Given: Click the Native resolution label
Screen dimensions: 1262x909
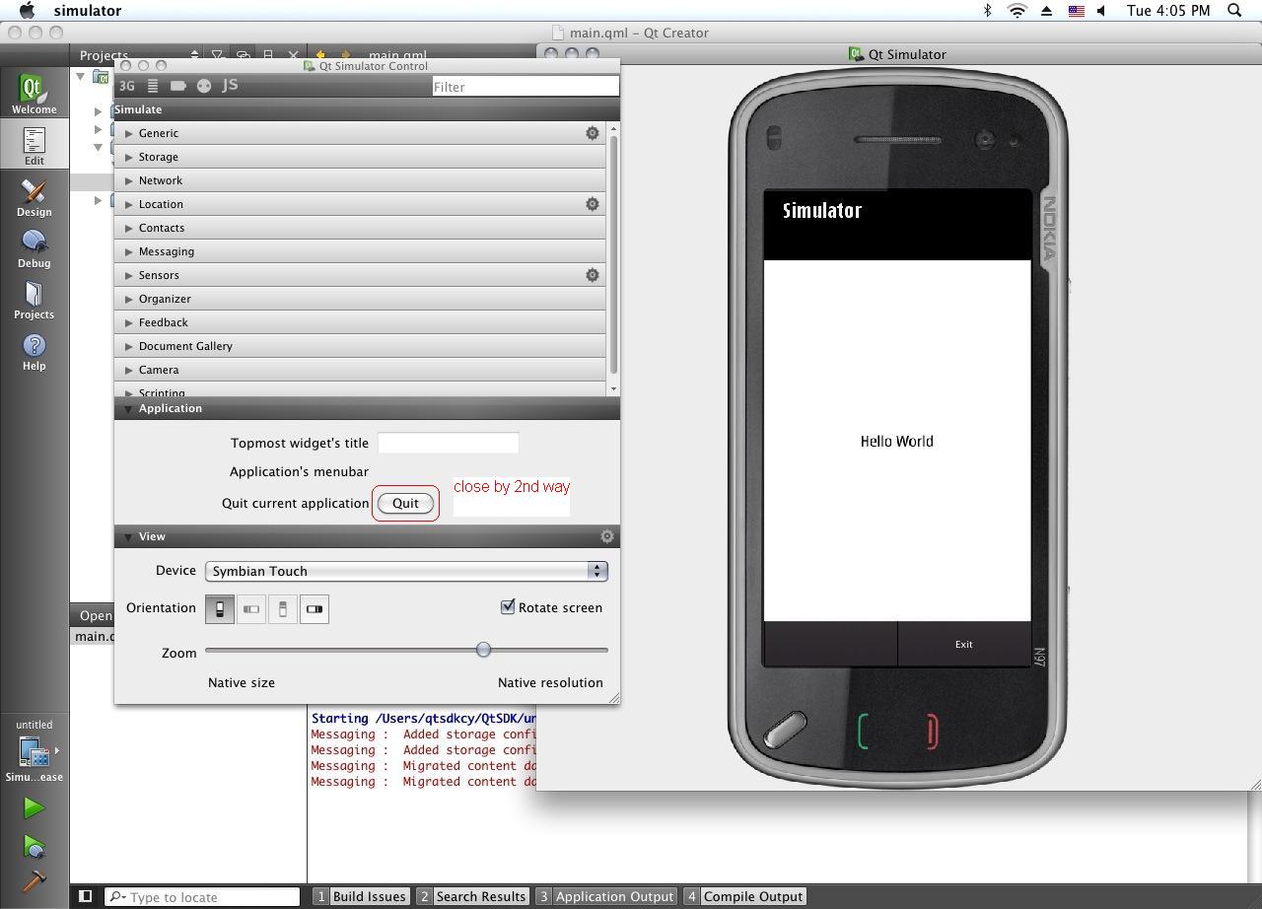Looking at the screenshot, I should [x=550, y=682].
